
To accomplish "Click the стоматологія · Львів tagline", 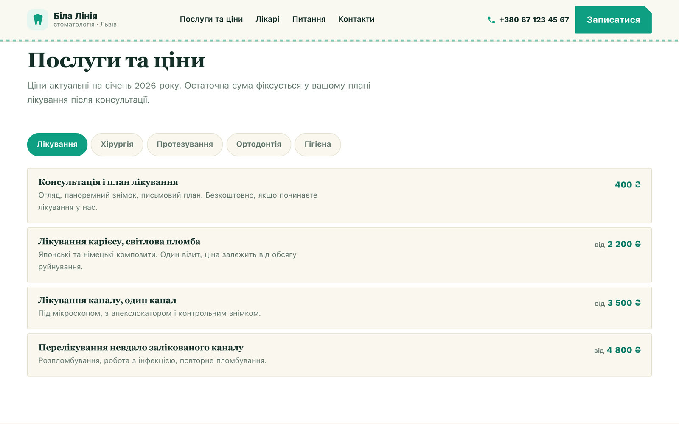I will coord(85,25).
